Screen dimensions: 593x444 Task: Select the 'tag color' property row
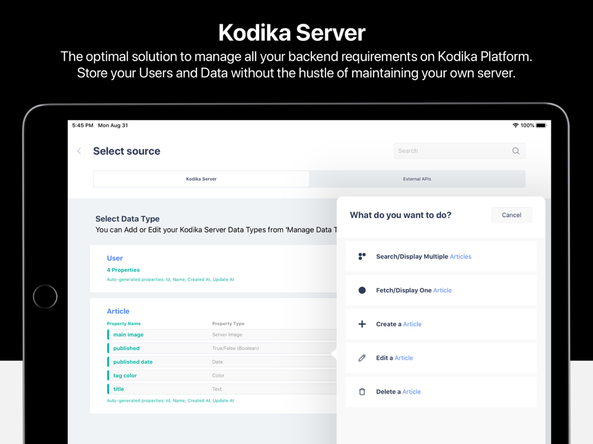222,375
